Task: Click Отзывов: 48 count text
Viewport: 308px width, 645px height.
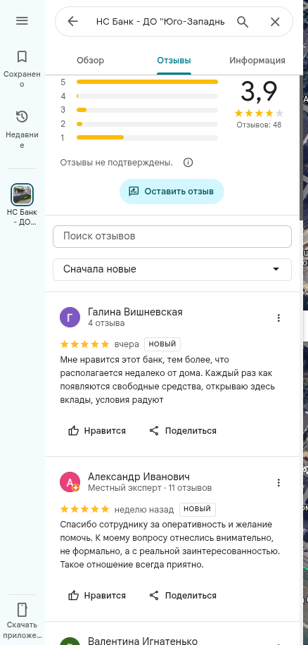Action: [x=259, y=125]
